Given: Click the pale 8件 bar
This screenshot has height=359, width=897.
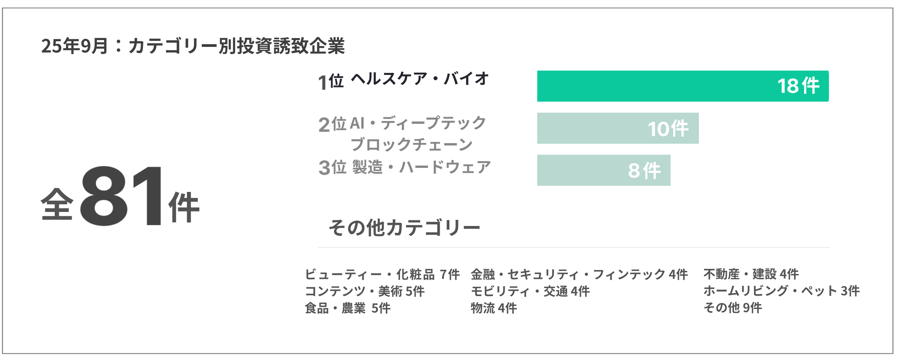Looking at the screenshot, I should tap(603, 170).
